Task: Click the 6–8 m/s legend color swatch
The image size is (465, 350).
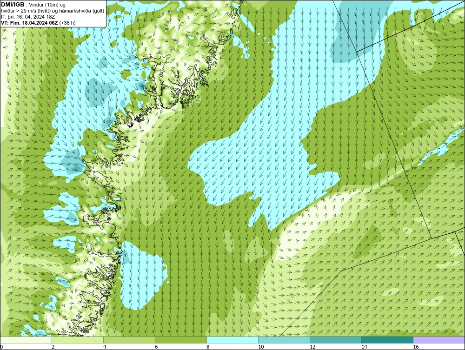Action: point(181,340)
